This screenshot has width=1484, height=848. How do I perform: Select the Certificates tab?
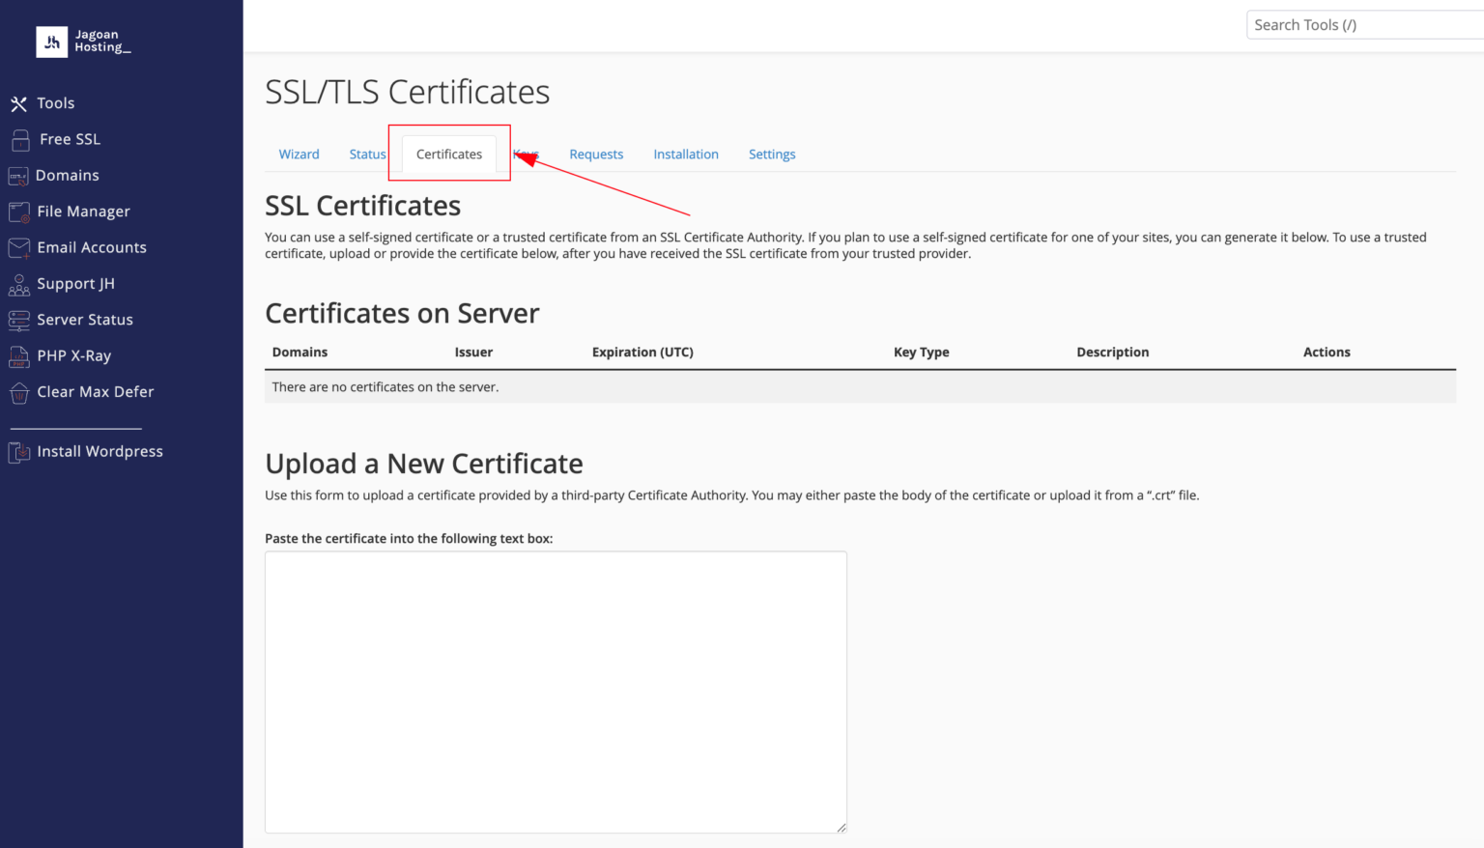(x=449, y=155)
